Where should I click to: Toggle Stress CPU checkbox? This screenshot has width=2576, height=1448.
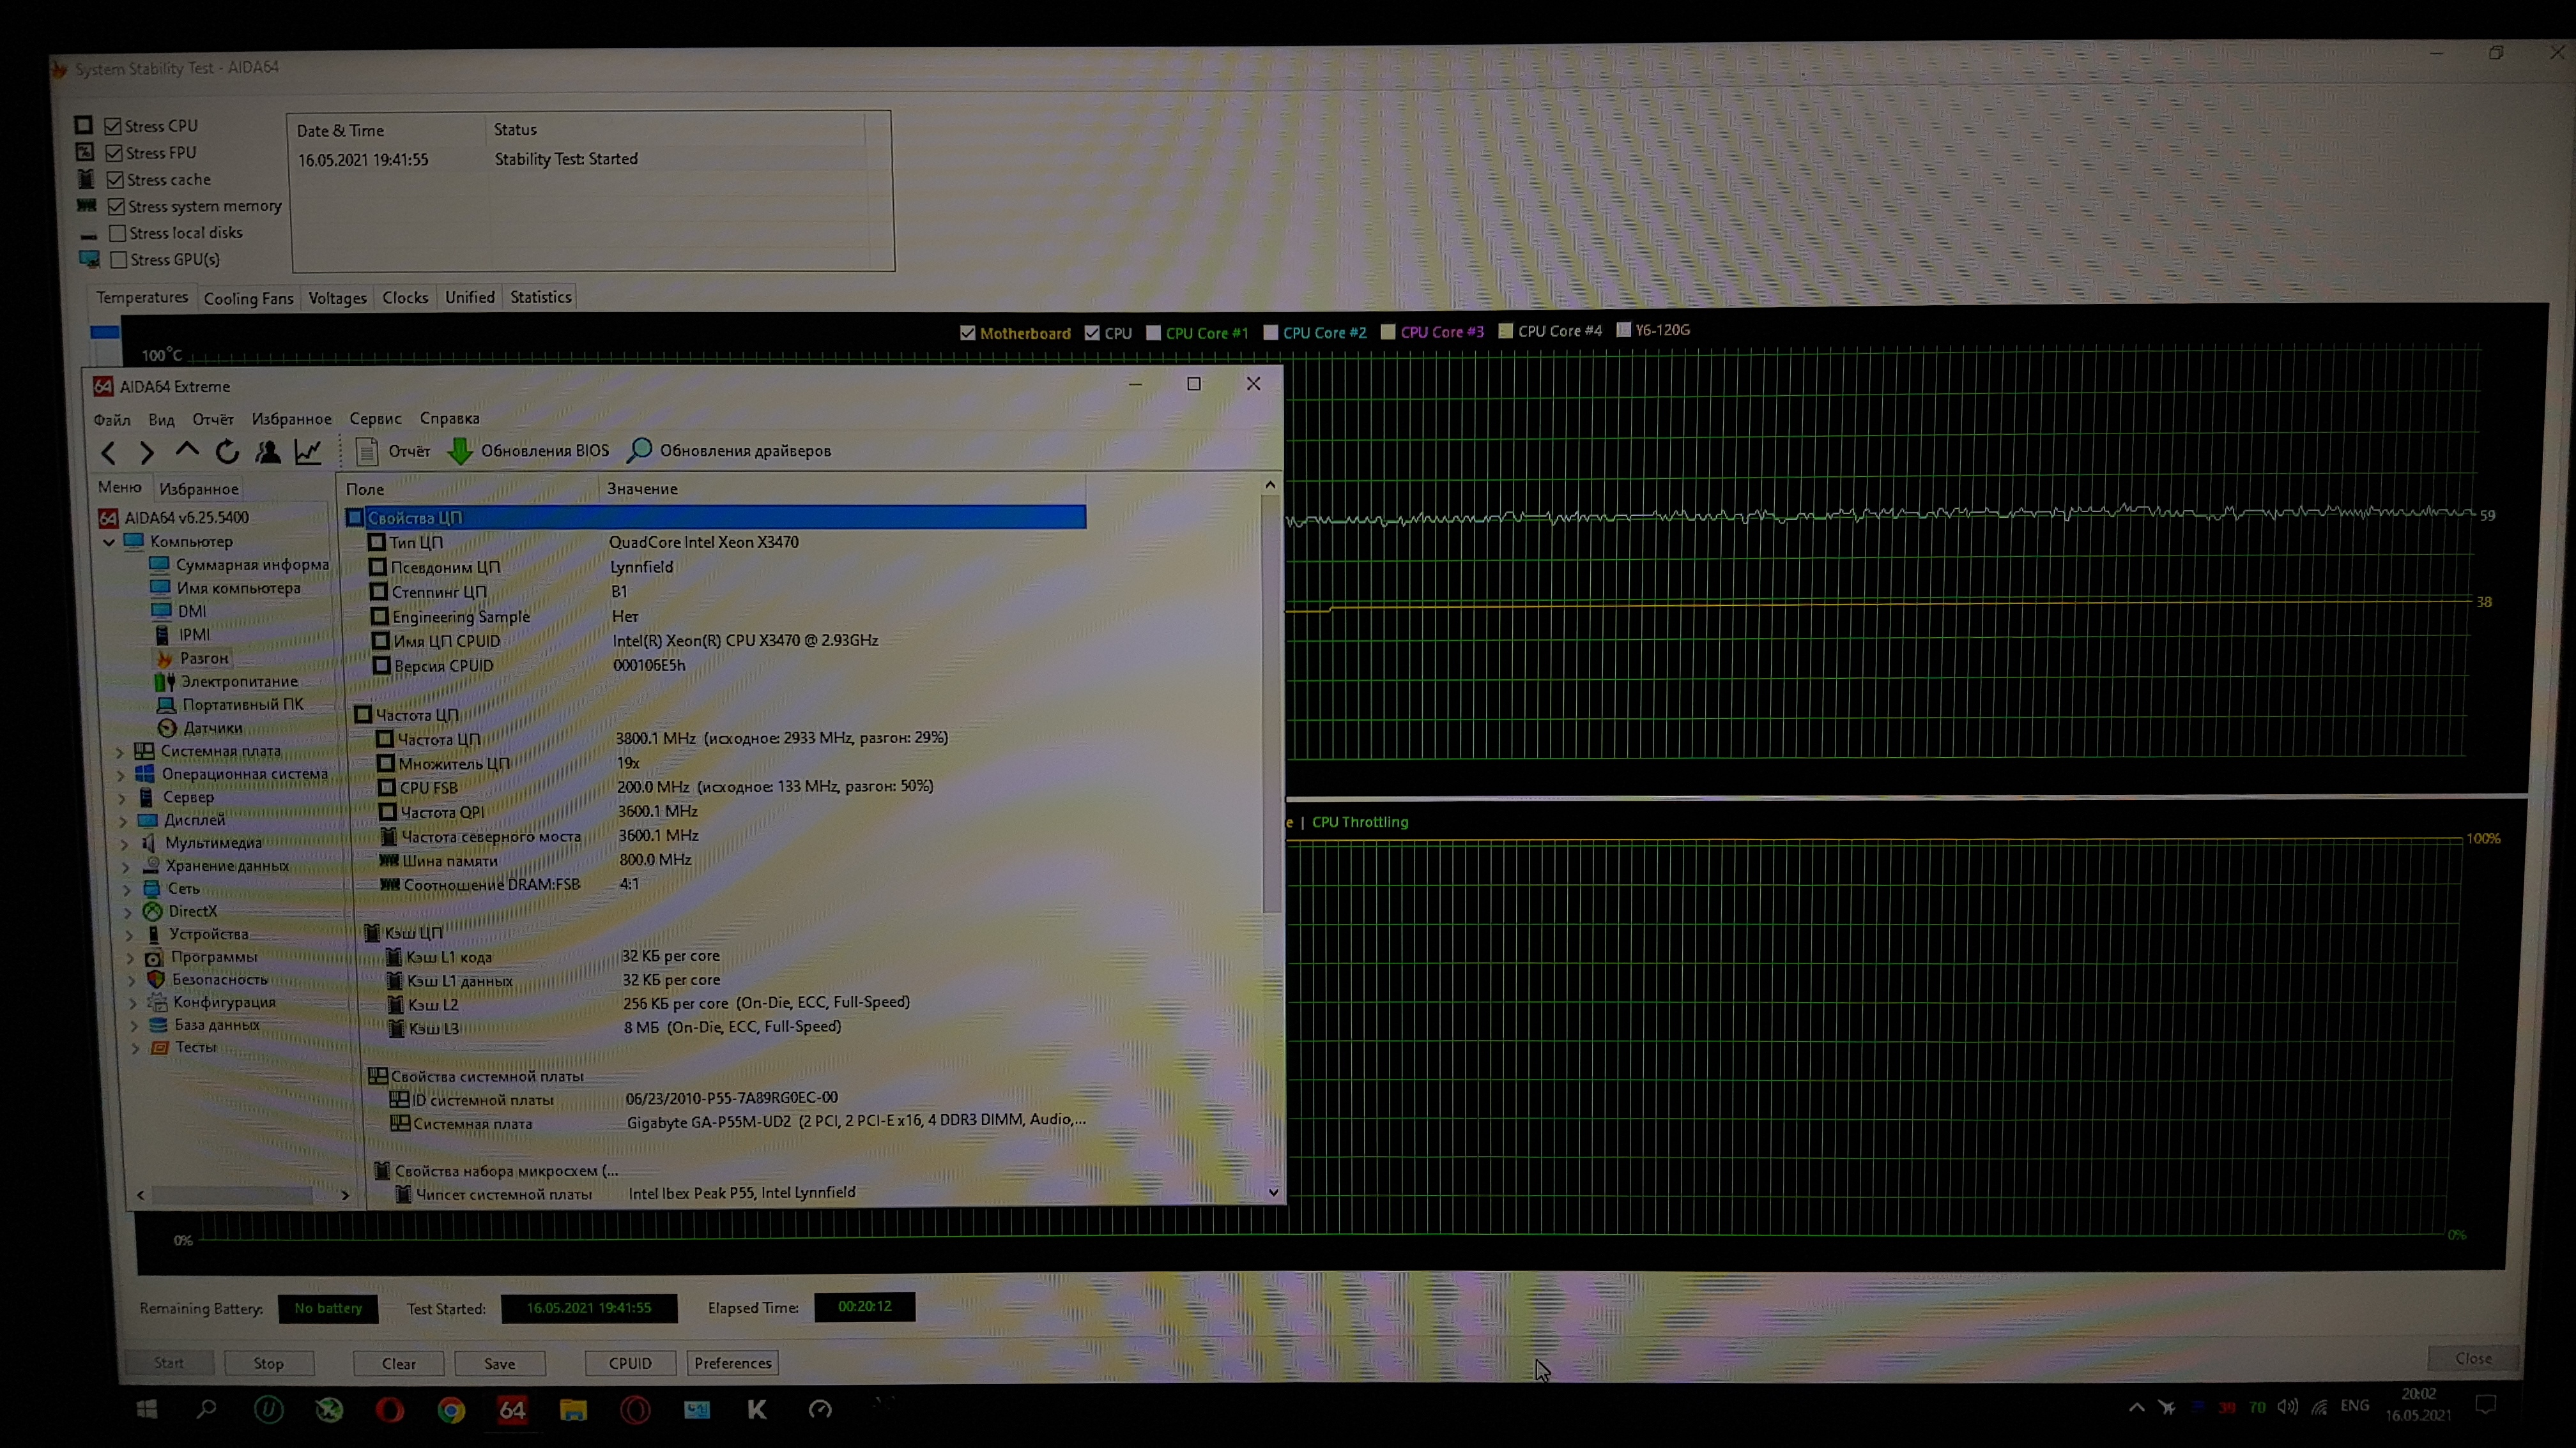point(113,126)
